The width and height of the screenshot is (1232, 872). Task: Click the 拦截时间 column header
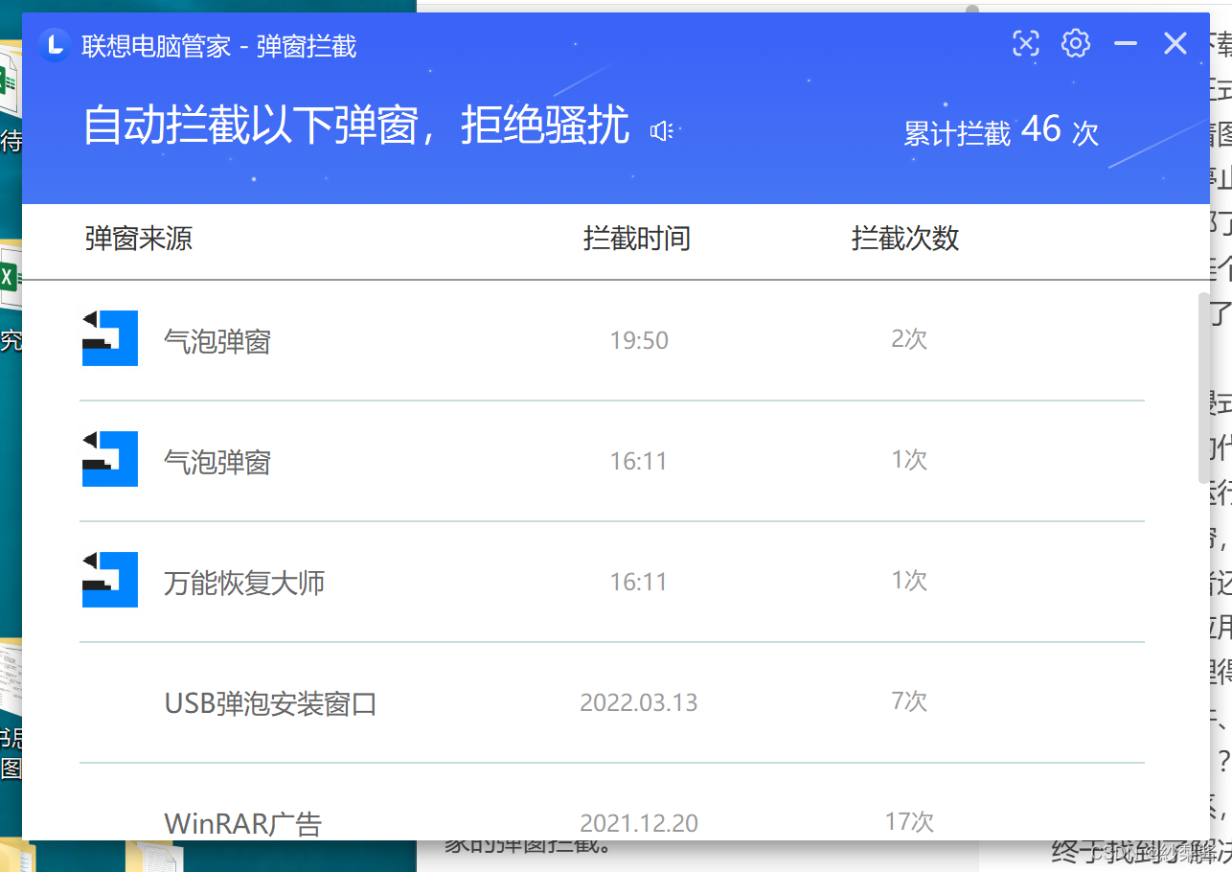[637, 238]
